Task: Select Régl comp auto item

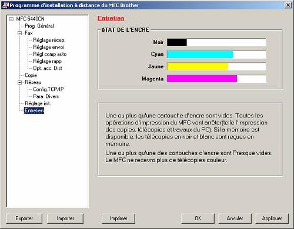Action: pos(50,54)
